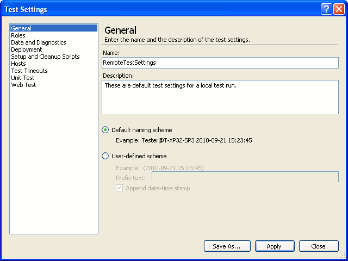
Task: Click the Close button at bottom
Action: [319, 246]
